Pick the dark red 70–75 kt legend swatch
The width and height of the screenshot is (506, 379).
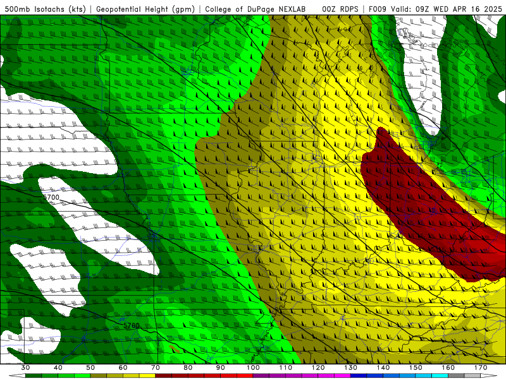(164, 376)
